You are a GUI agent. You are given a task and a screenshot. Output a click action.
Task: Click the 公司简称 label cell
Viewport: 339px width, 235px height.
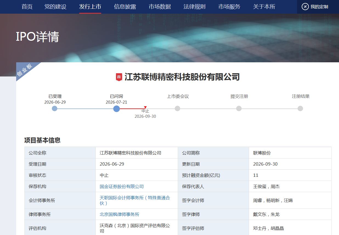(x=213, y=153)
